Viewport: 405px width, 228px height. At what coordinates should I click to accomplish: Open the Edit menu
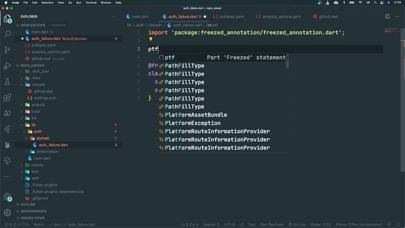[35, 3]
